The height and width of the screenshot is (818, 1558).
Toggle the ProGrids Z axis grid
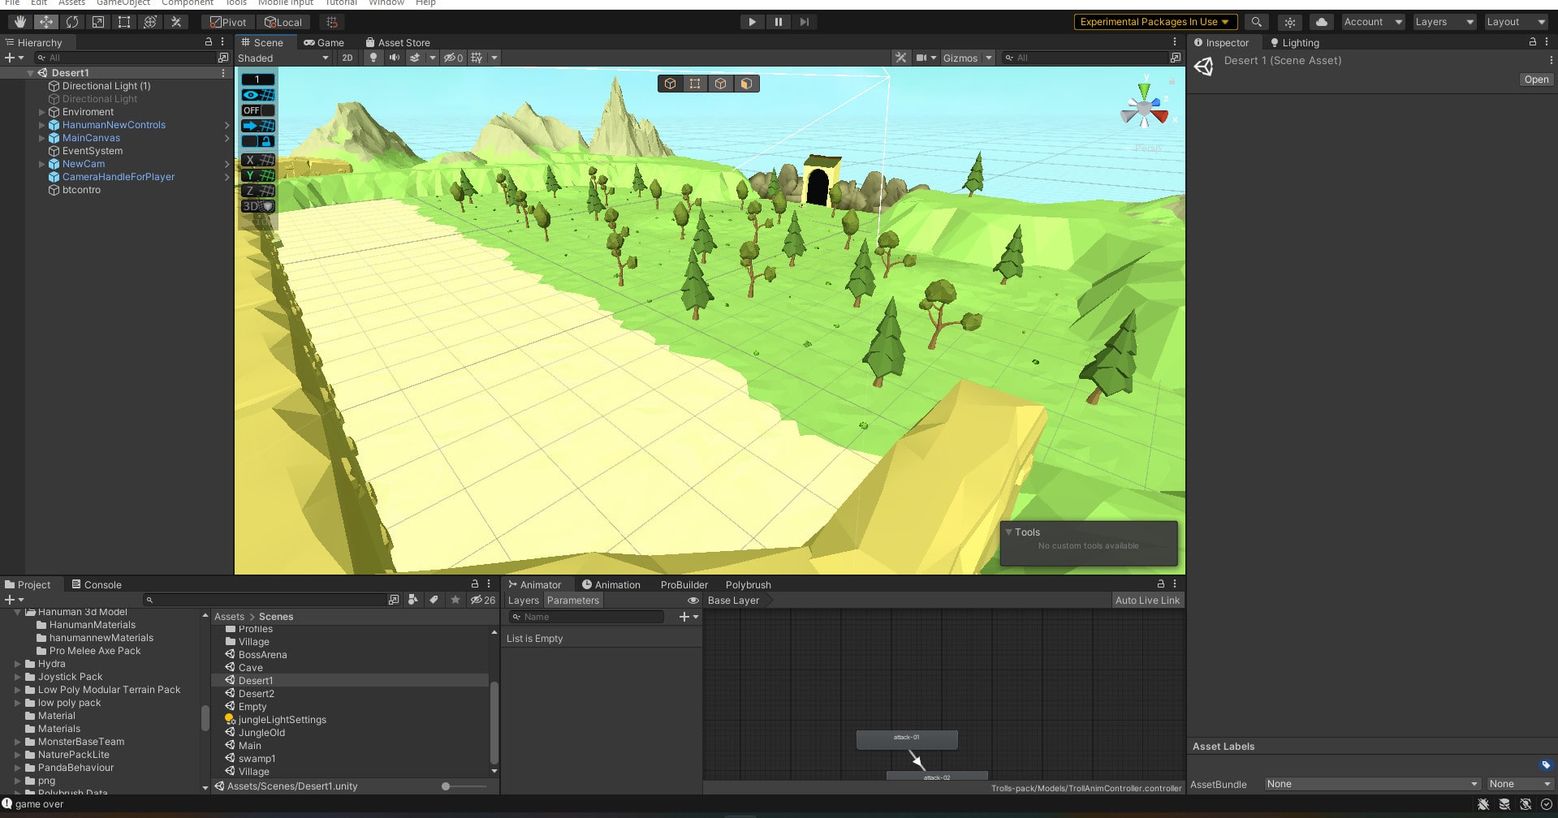258,191
